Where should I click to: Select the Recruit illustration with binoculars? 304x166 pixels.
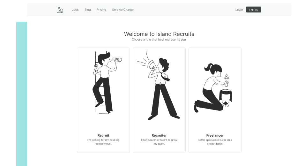pos(107,82)
